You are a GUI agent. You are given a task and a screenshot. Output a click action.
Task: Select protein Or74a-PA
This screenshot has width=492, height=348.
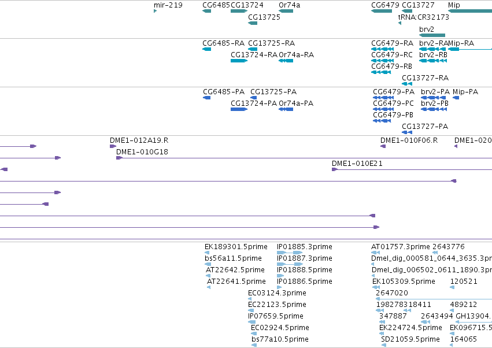pyautogui.click(x=296, y=103)
